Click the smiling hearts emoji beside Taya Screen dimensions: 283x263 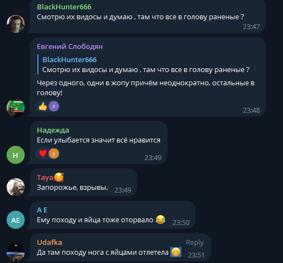pos(59,177)
